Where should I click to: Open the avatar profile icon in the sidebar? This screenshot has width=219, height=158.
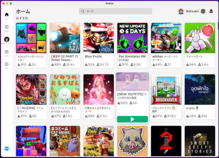[x=7, y=39]
